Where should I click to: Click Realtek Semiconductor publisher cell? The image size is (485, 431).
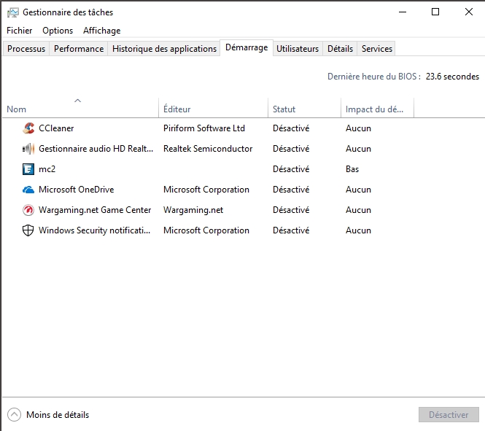208,149
